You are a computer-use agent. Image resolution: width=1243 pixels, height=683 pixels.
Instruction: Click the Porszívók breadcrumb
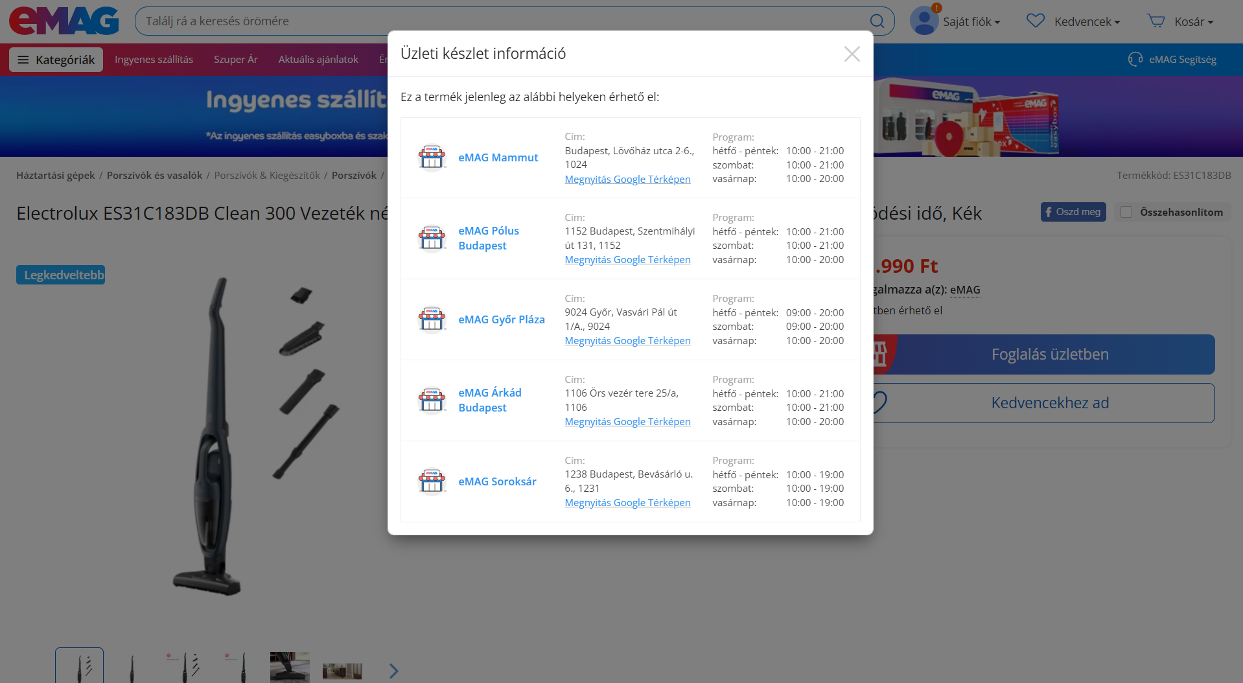point(354,176)
